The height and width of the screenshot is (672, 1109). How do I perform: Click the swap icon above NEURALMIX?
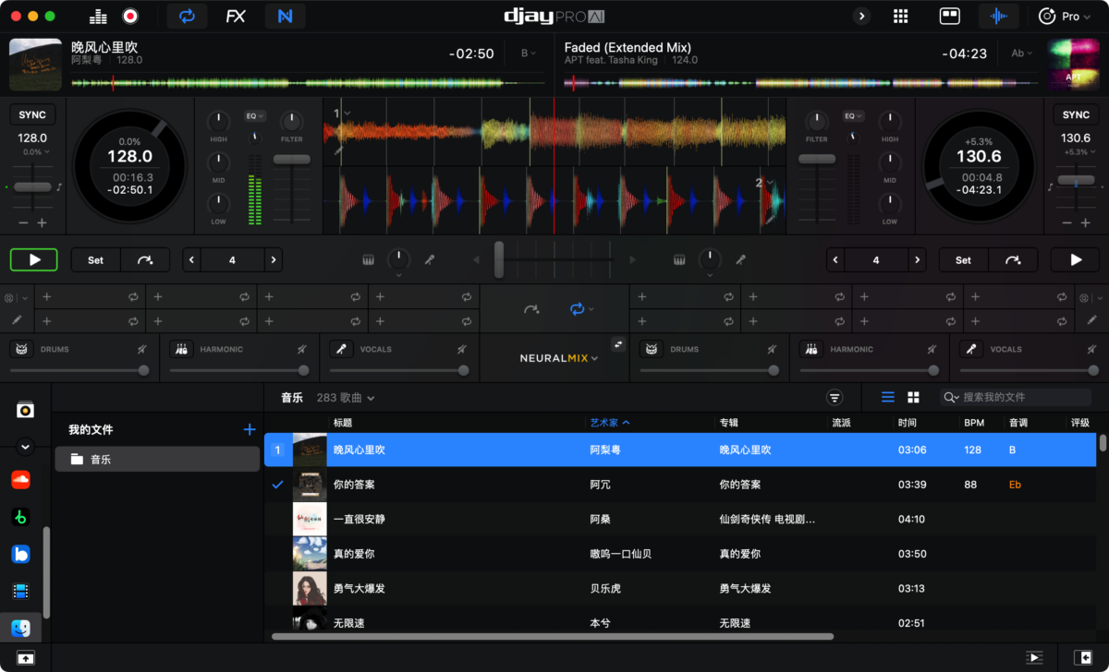click(x=618, y=343)
